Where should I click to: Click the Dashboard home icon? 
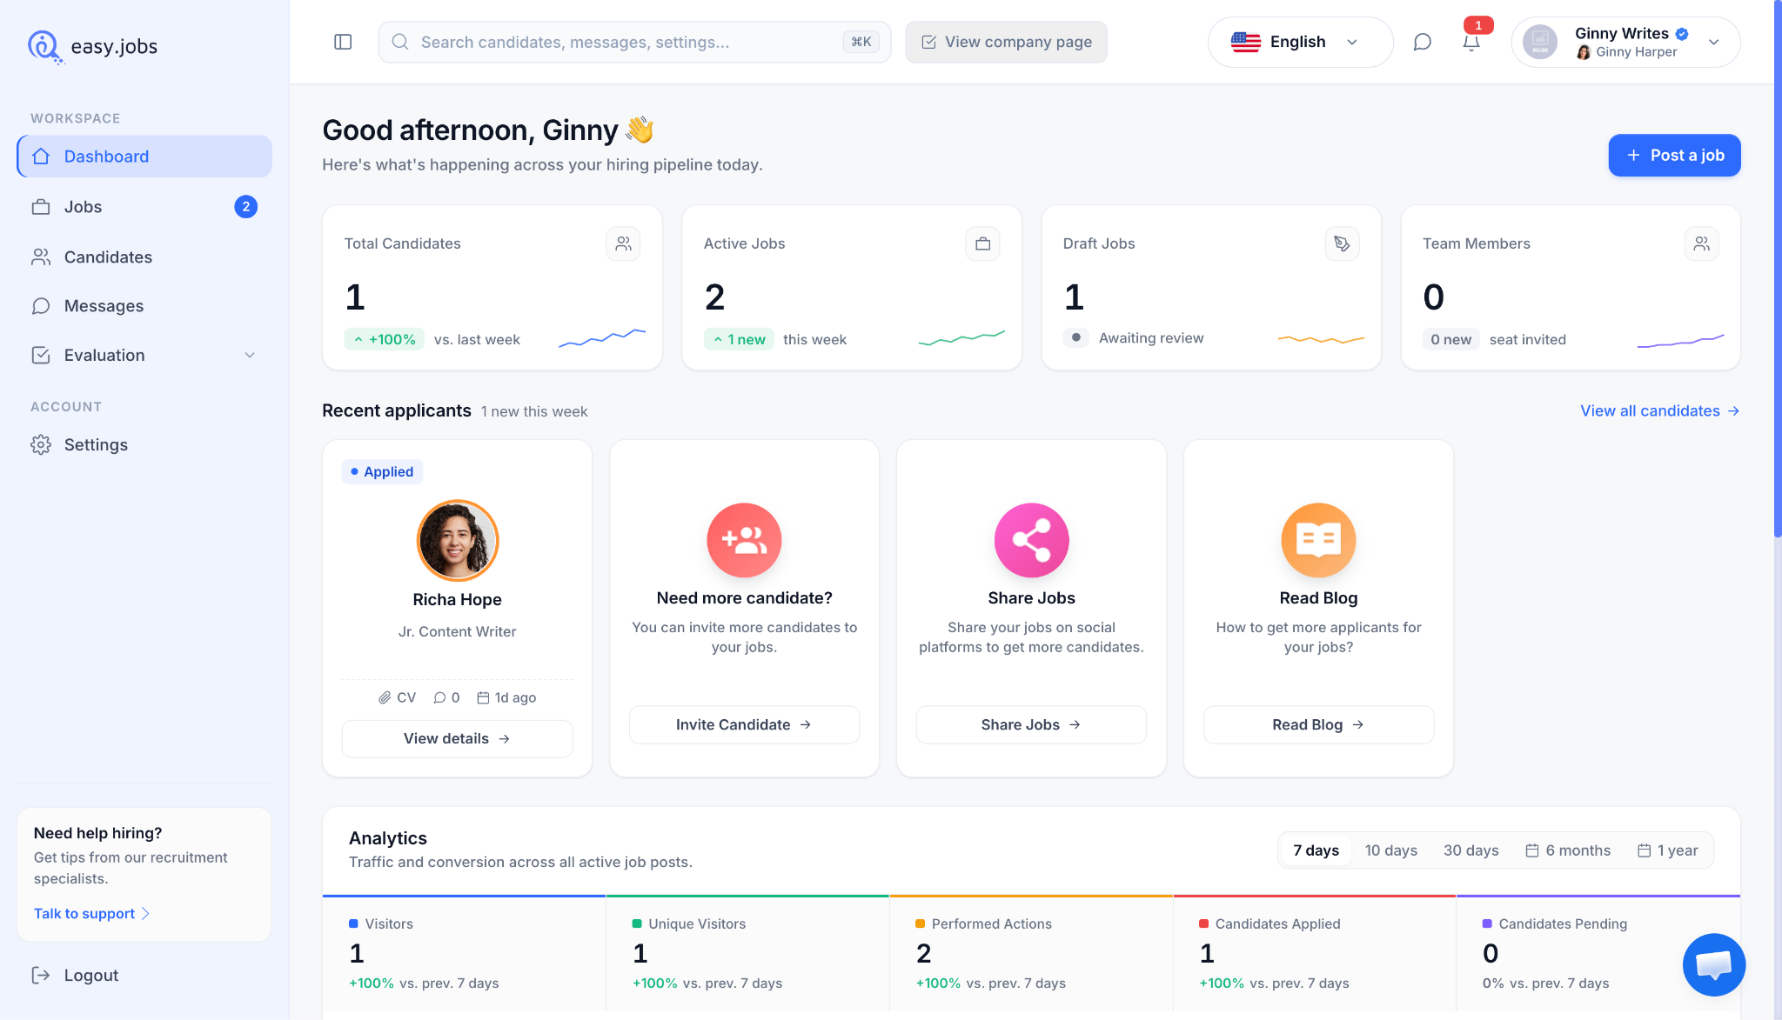click(x=41, y=157)
